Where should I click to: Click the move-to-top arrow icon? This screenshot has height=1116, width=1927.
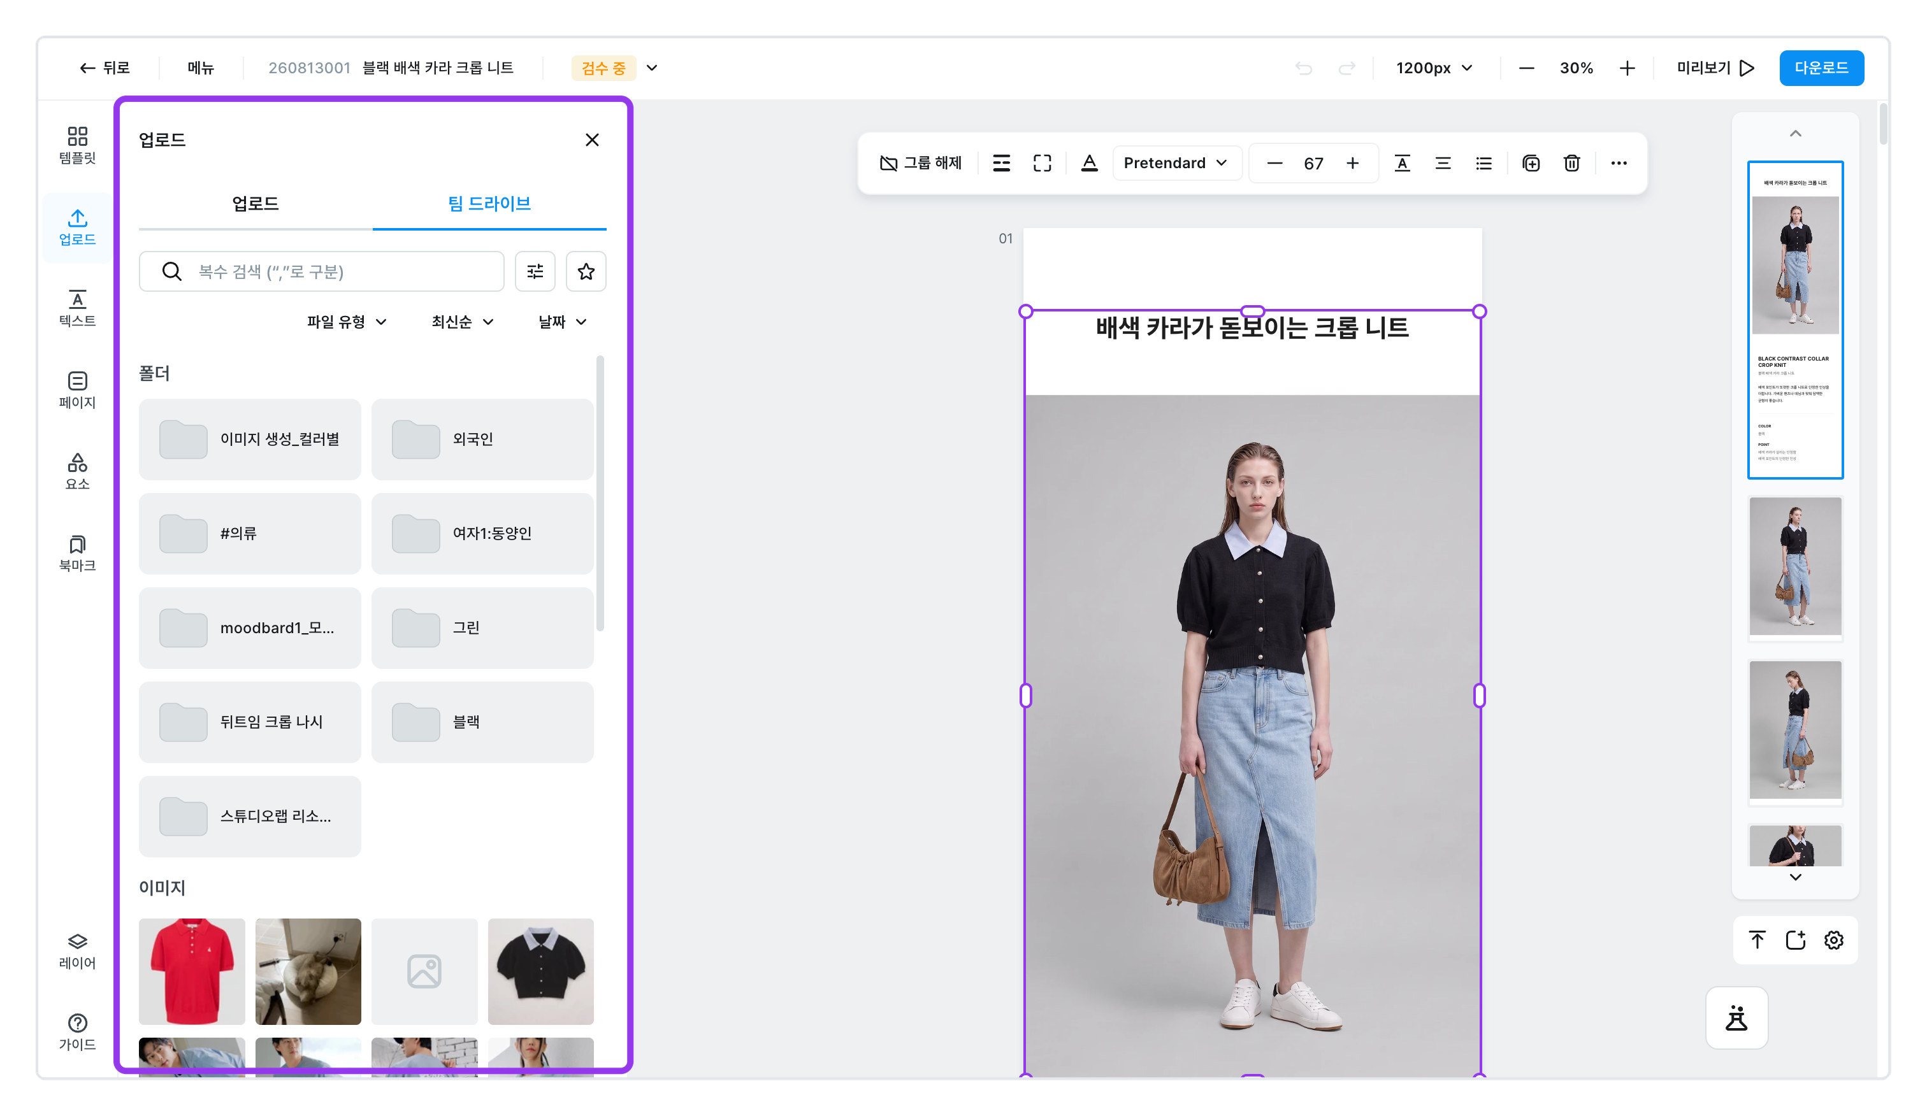(1757, 940)
